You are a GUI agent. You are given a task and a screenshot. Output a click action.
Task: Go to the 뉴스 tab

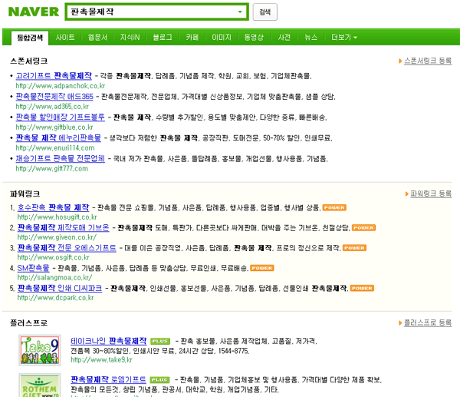click(310, 38)
